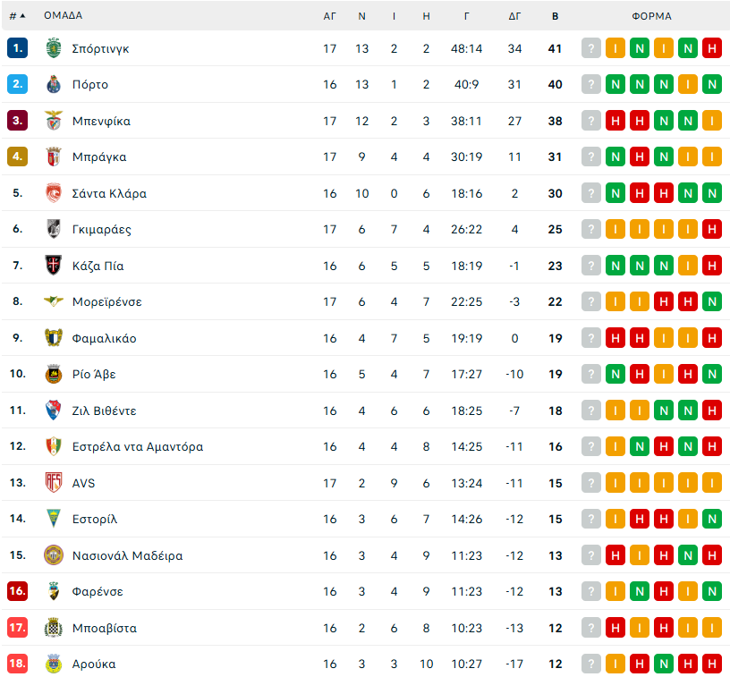The image size is (730, 677).
Task: Open the Benfica eagle crest icon
Action: (x=54, y=121)
